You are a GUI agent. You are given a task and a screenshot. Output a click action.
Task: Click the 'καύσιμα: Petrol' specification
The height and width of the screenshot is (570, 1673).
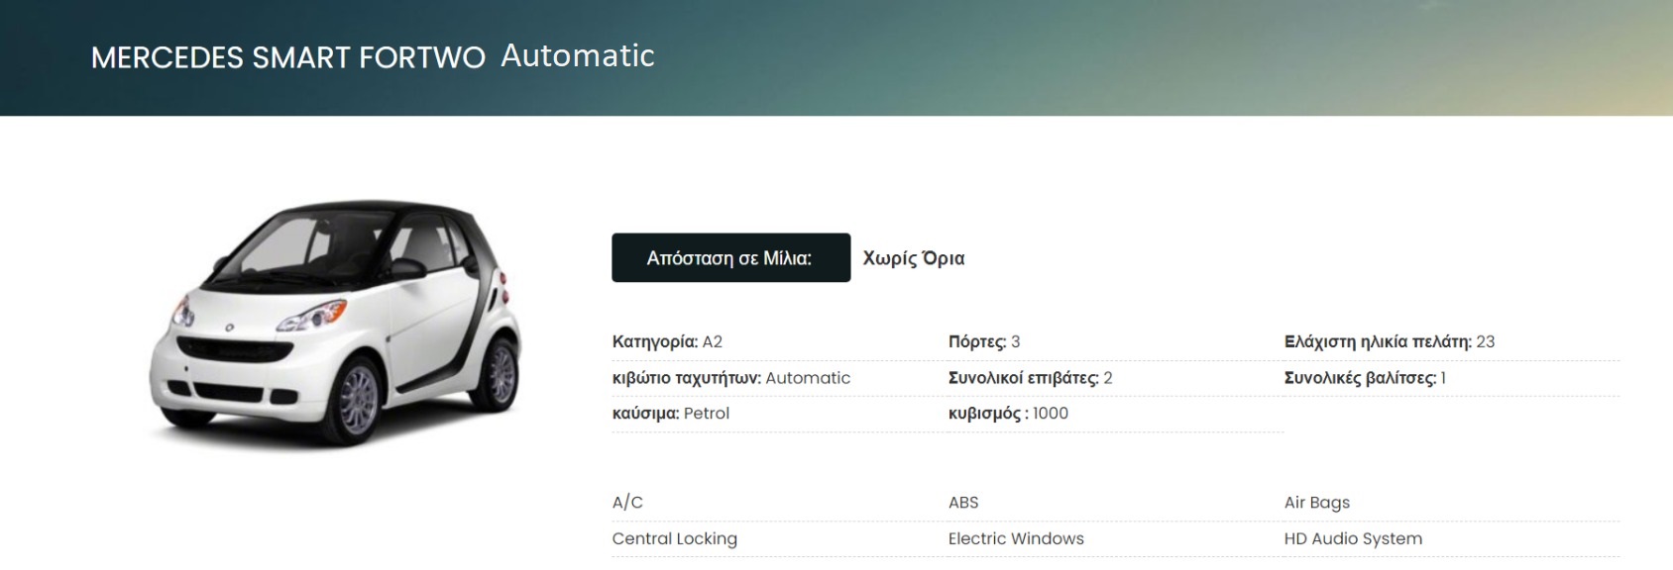(671, 414)
